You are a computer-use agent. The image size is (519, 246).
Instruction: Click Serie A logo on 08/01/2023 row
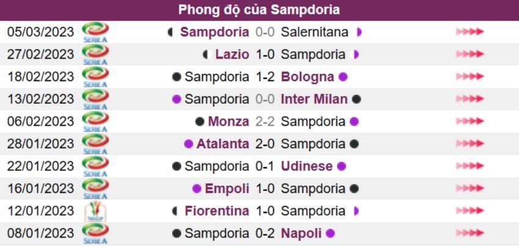(x=95, y=233)
